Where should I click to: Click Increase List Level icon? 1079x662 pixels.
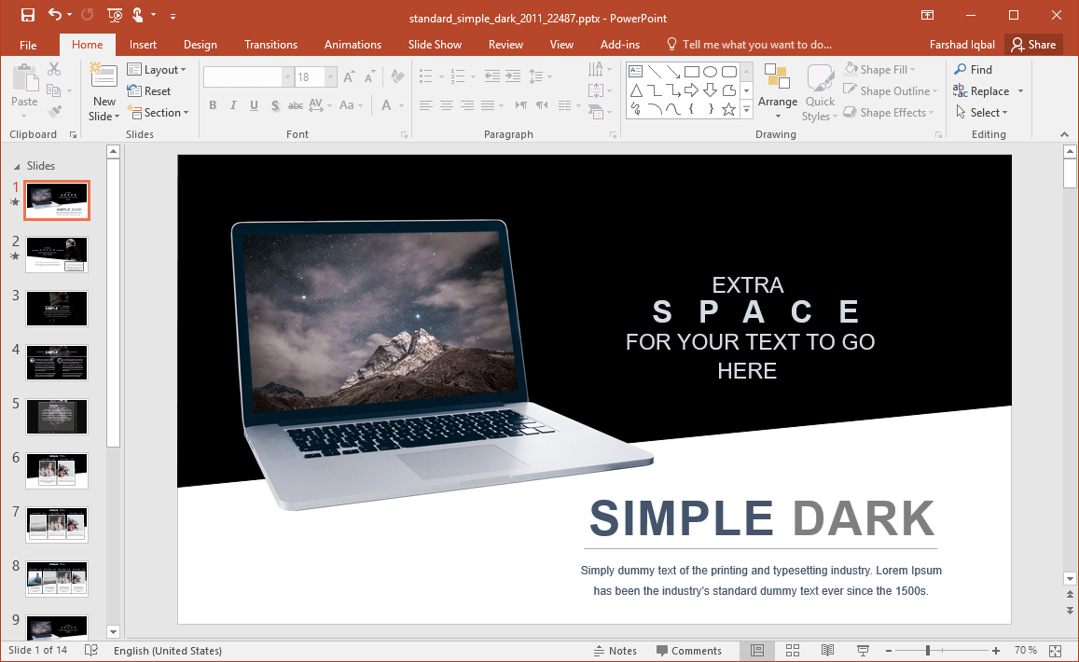[513, 76]
